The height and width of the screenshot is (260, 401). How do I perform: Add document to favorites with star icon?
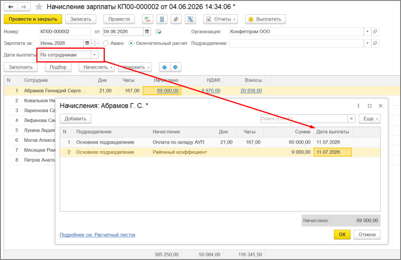pos(39,7)
